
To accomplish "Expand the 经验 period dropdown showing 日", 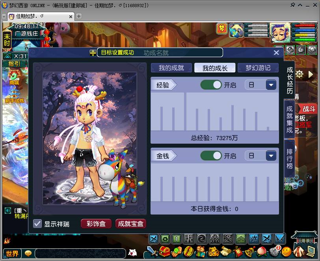I will coord(271,85).
